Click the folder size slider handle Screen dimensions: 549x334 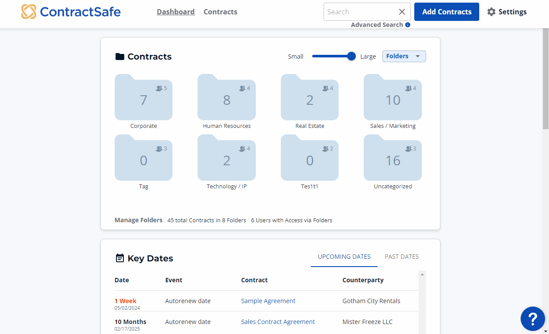pyautogui.click(x=351, y=56)
